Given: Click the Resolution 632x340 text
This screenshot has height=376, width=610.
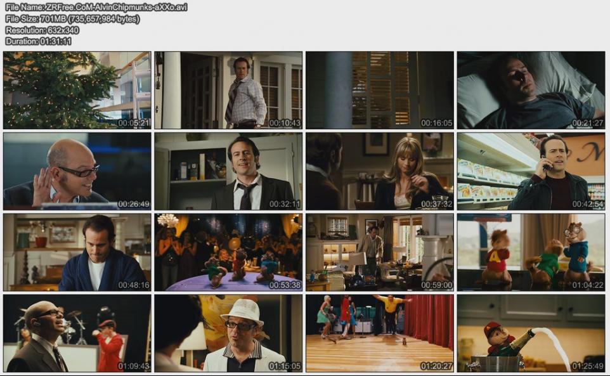Looking at the screenshot, I should [42, 30].
